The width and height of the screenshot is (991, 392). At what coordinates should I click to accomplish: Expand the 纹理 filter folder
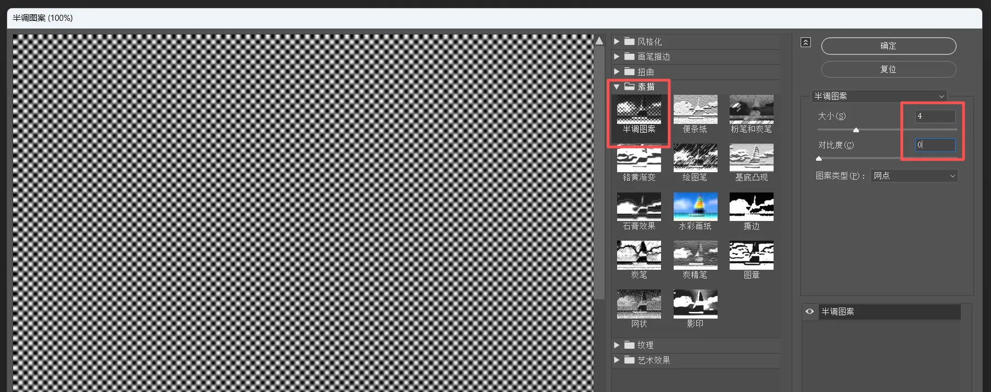pyautogui.click(x=617, y=345)
